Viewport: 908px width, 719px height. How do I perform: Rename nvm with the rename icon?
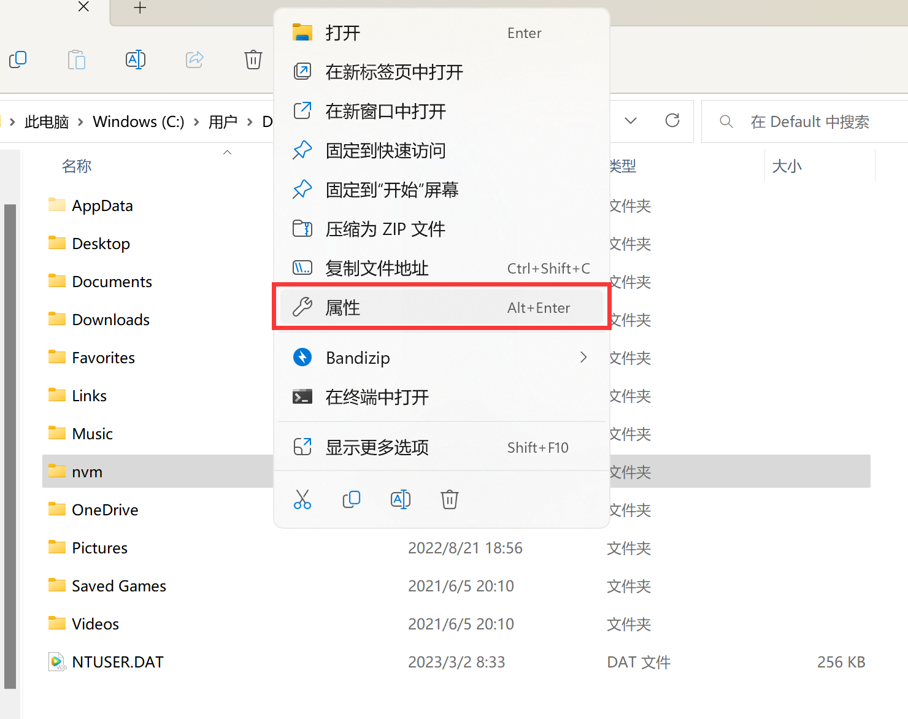[401, 499]
